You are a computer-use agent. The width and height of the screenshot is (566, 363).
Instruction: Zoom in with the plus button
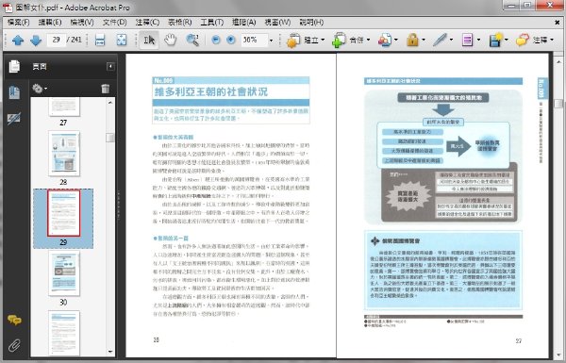click(x=231, y=40)
